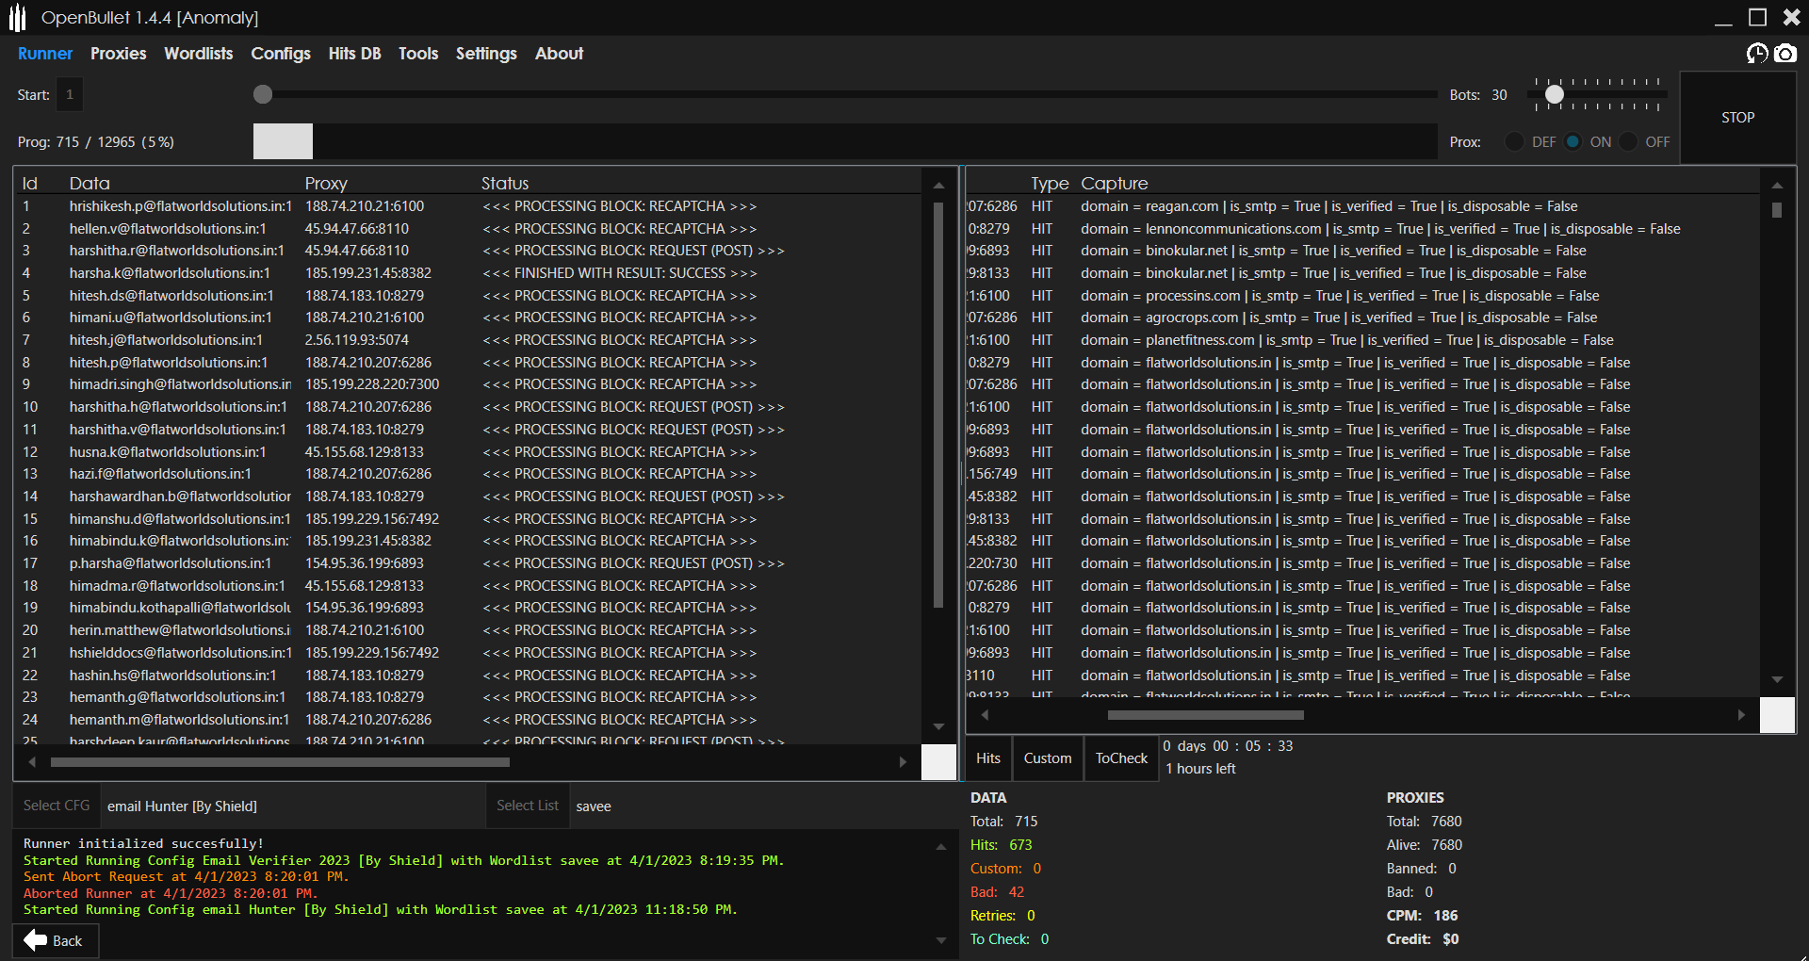1809x961 pixels.
Task: Select the hit with domain agrocrops.com
Action: click(1362, 318)
